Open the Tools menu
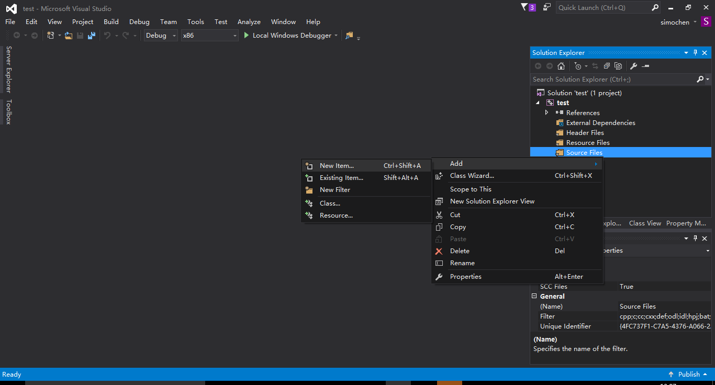This screenshot has height=385, width=715. 196,22
